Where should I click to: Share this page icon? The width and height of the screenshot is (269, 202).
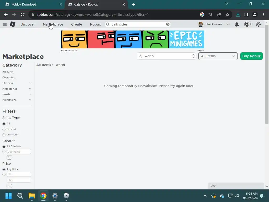tap(219, 15)
